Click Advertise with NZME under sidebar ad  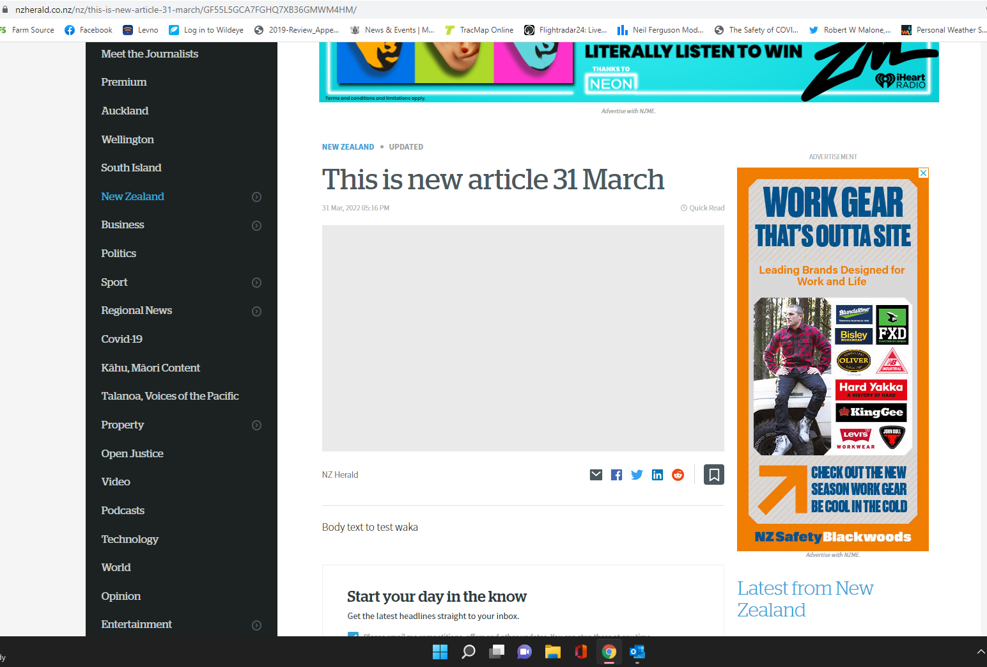tap(833, 555)
